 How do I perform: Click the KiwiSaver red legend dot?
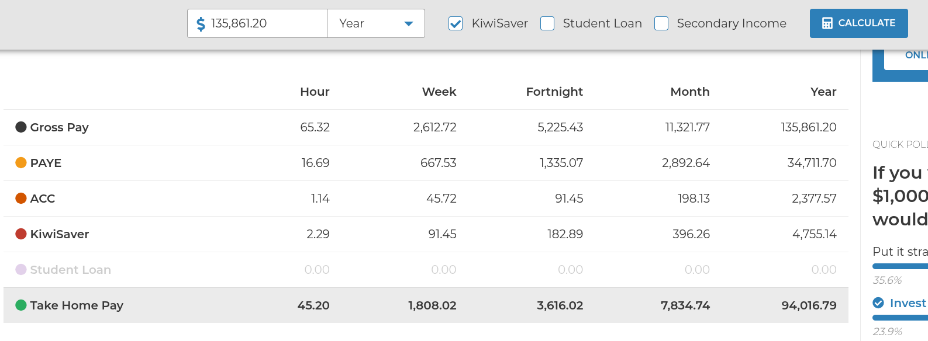click(x=21, y=234)
